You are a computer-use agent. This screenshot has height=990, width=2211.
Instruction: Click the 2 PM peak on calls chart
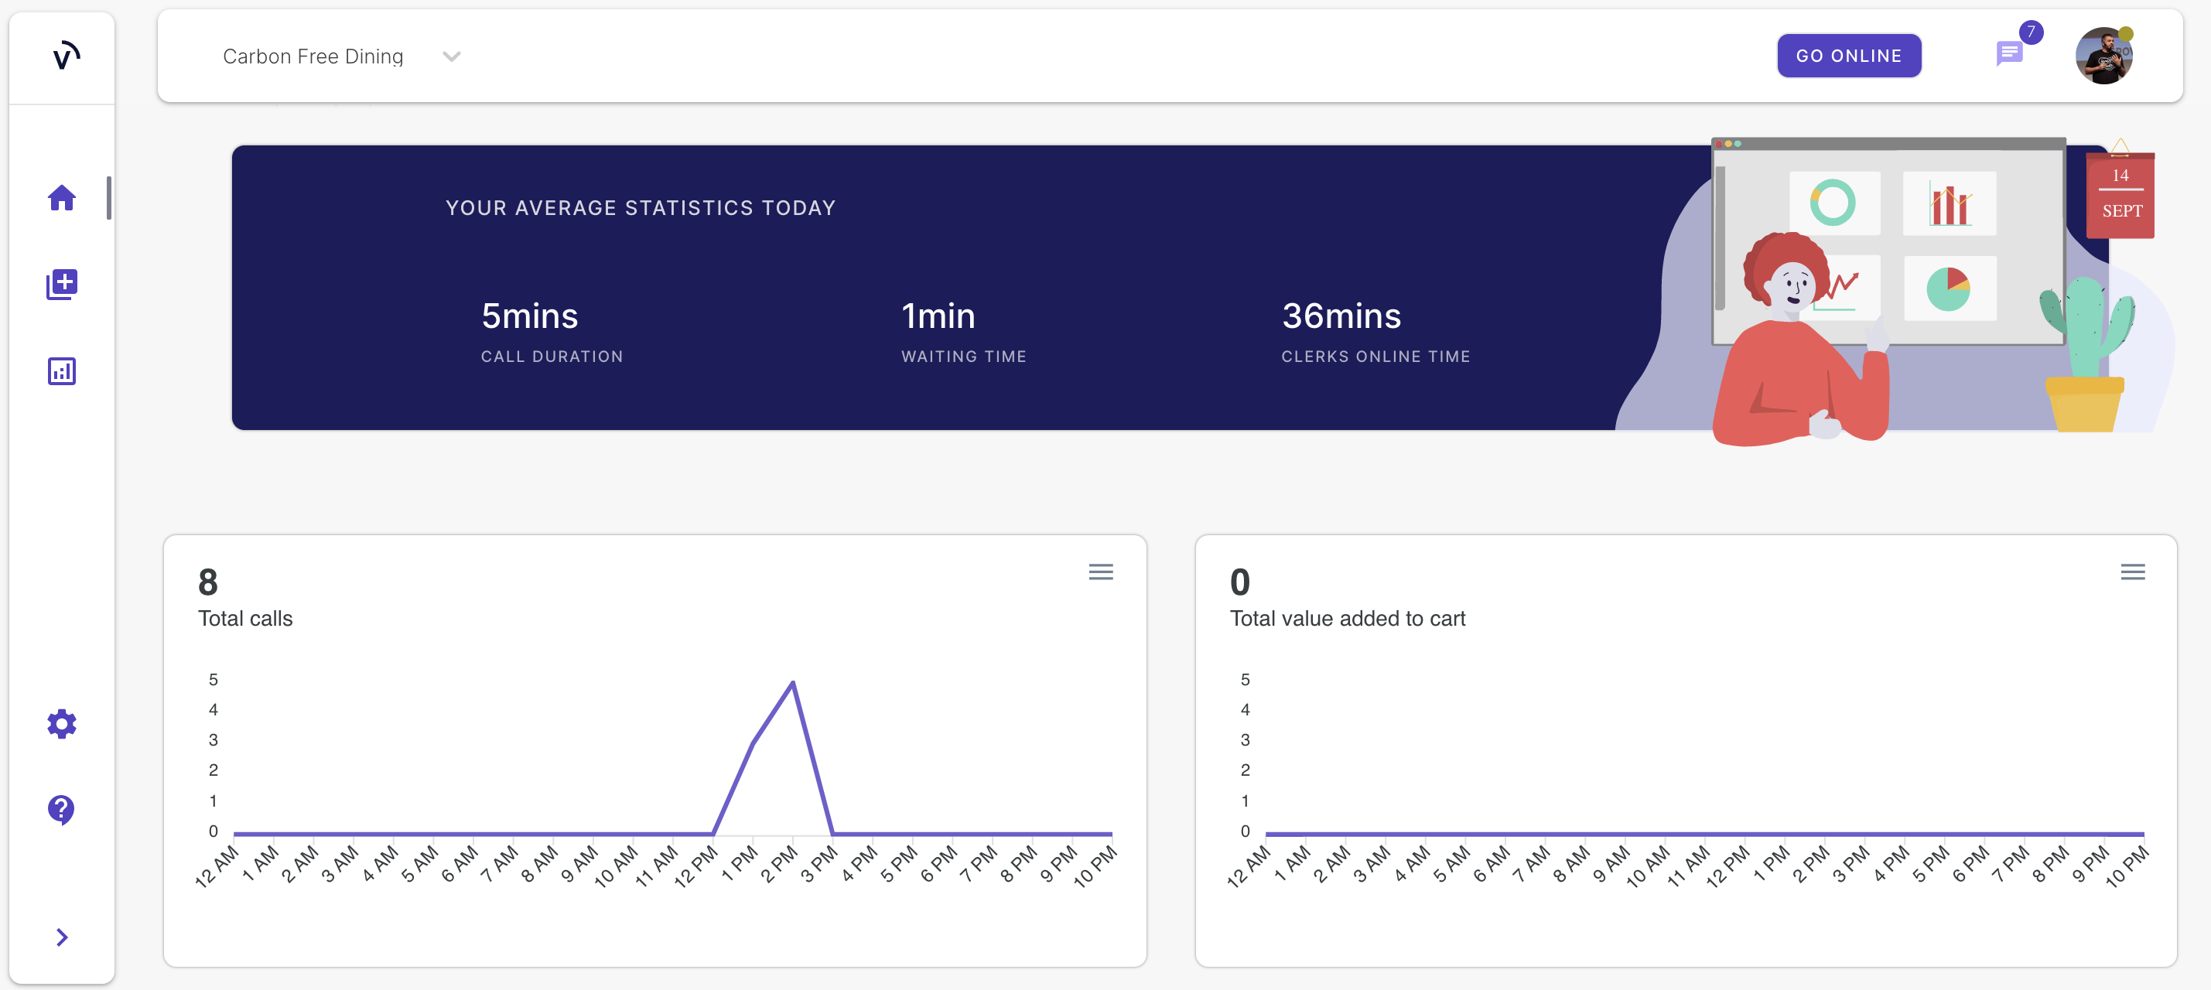point(792,684)
